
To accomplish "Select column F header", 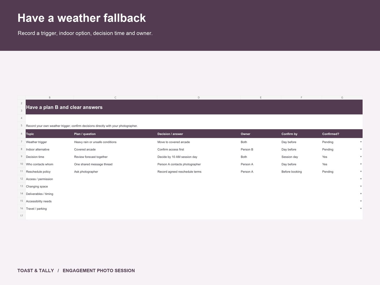I will tap(301, 97).
